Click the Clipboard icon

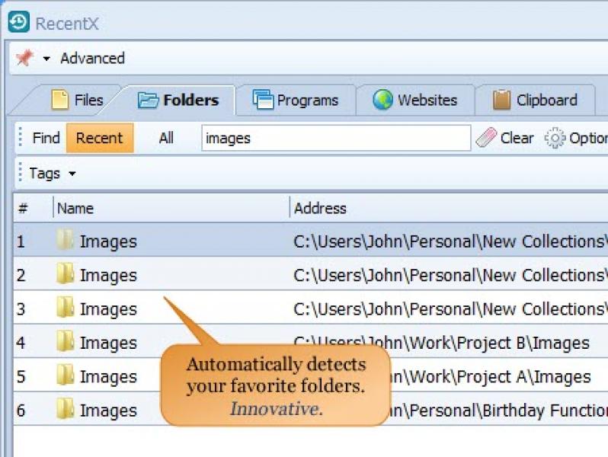click(x=501, y=100)
